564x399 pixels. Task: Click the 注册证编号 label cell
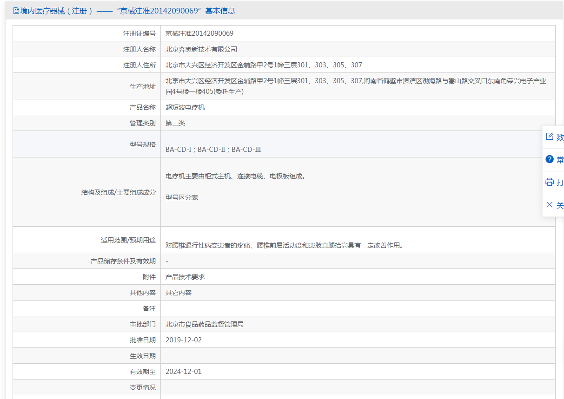(x=86, y=33)
